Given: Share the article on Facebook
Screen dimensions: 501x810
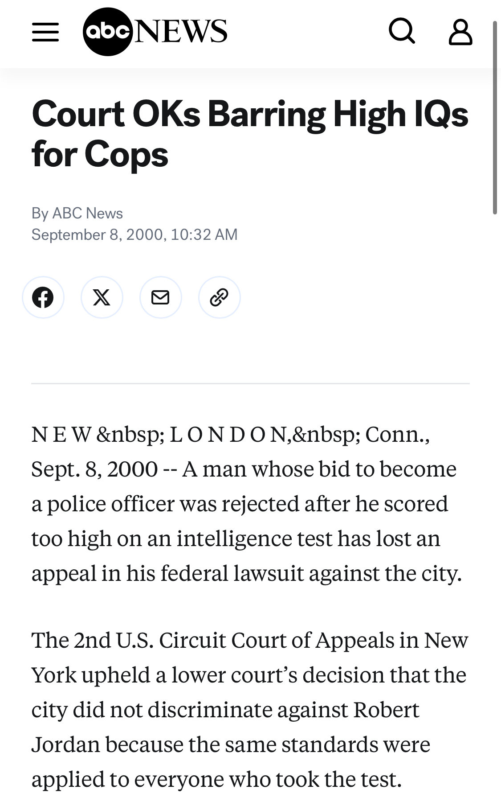Looking at the screenshot, I should pyautogui.click(x=43, y=297).
